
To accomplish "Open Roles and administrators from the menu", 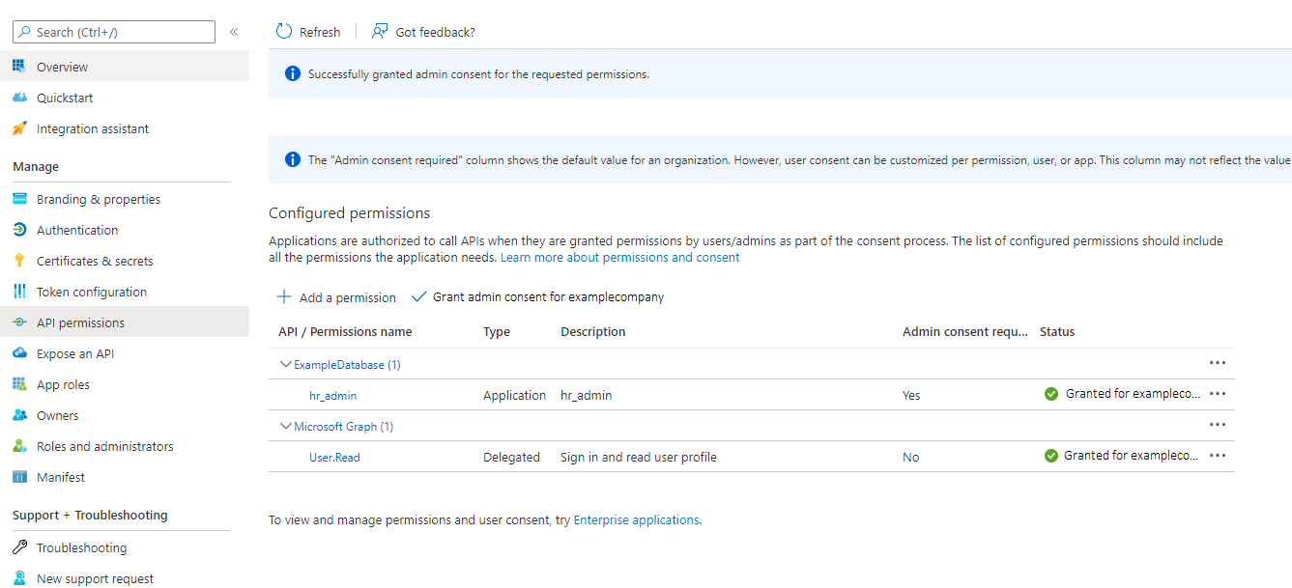I will [x=20, y=445].
